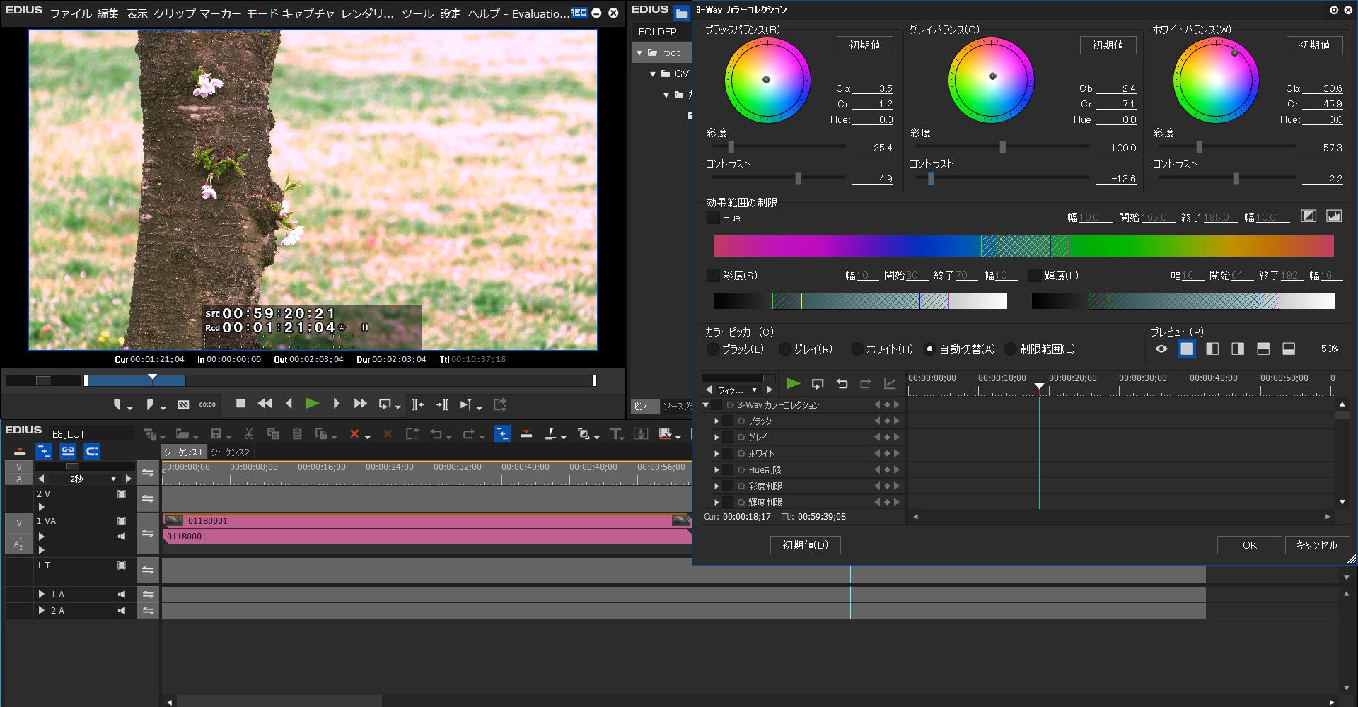Enable the 彩度(S) saturation checkbox

click(713, 275)
